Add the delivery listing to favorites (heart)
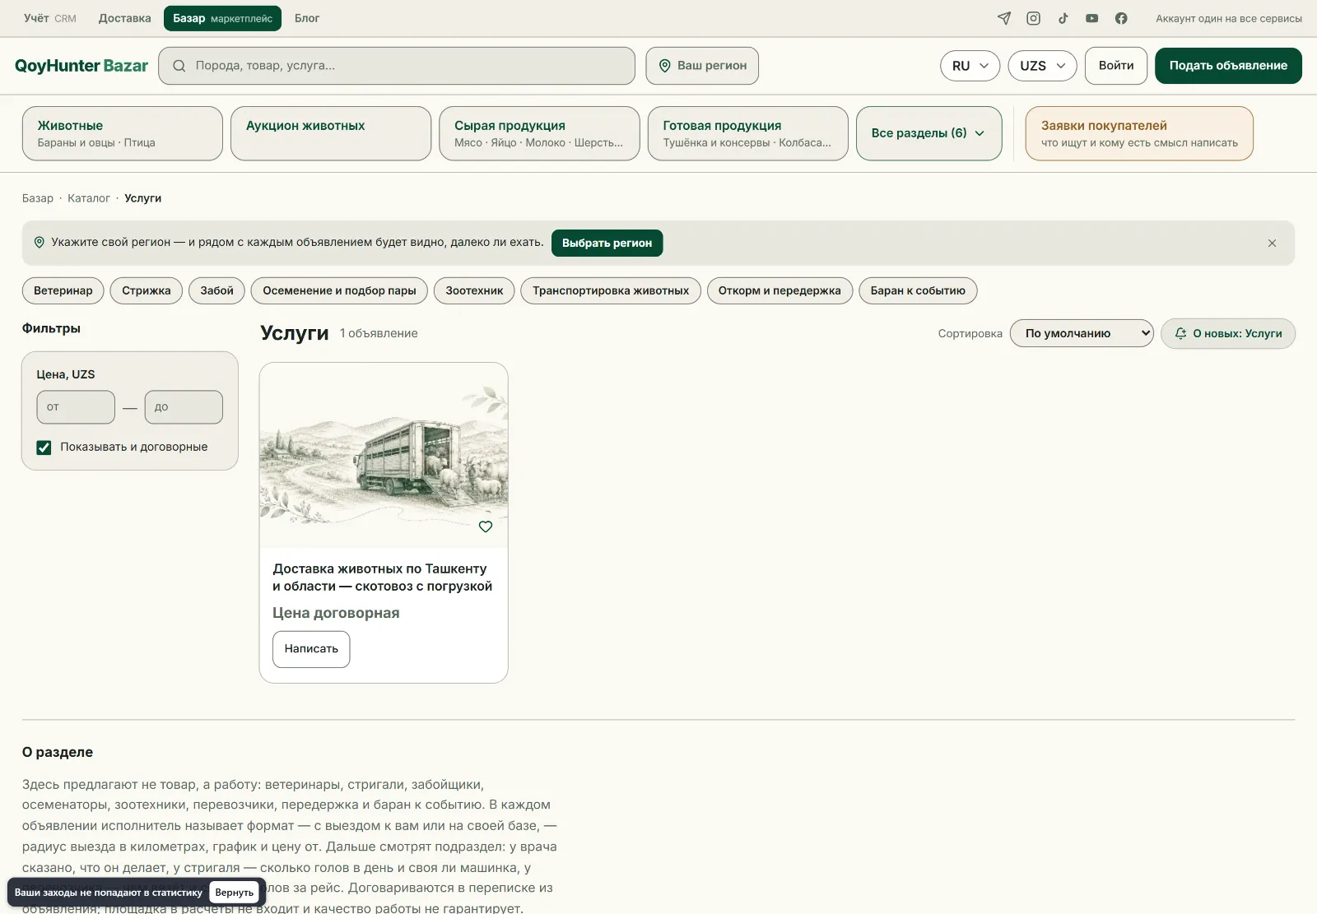This screenshot has height=914, width=1317. coord(486,527)
